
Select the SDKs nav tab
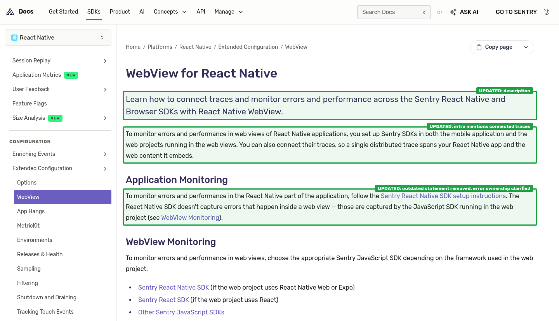tap(94, 12)
